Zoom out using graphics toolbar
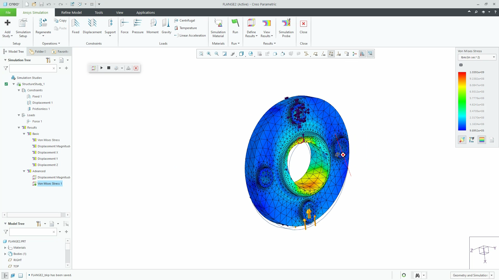The image size is (499, 280). 217,54
